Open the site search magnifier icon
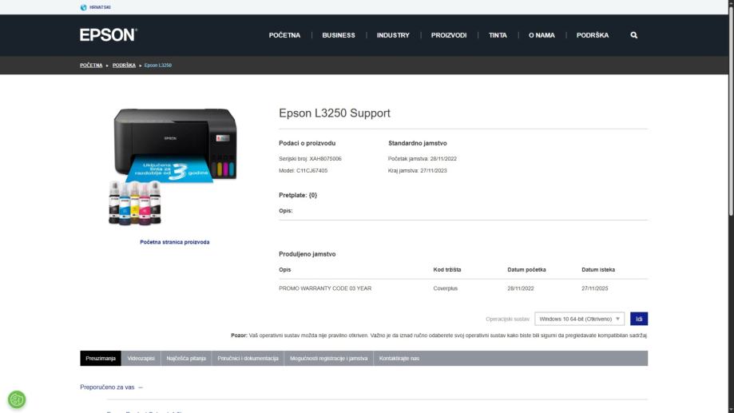Image resolution: width=734 pixels, height=413 pixels. coord(634,35)
